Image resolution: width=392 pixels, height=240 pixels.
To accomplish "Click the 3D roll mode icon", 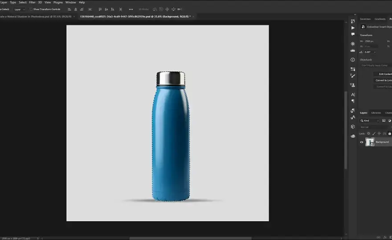I will (161, 9).
